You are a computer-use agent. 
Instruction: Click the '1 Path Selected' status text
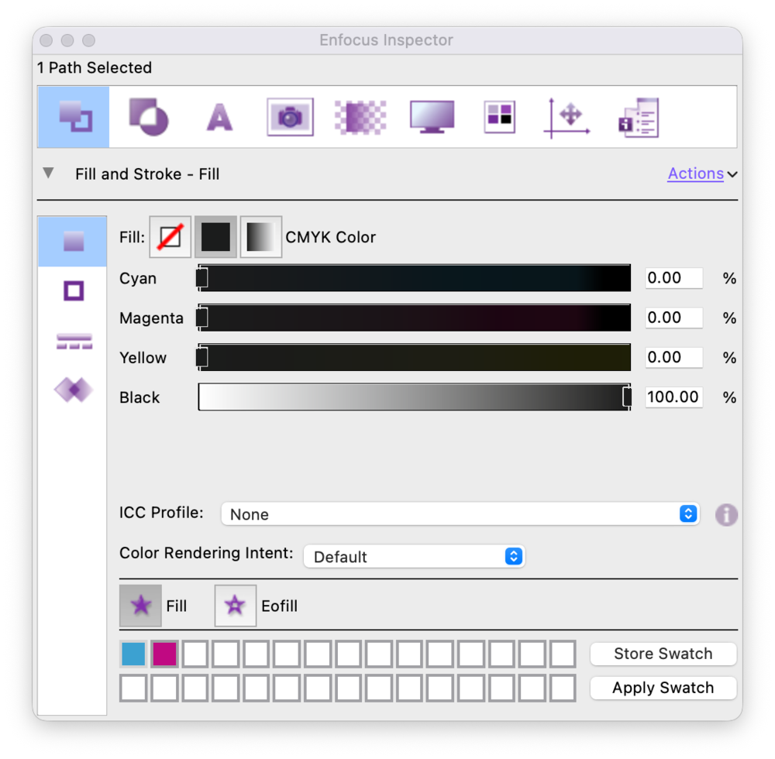pyautogui.click(x=95, y=67)
